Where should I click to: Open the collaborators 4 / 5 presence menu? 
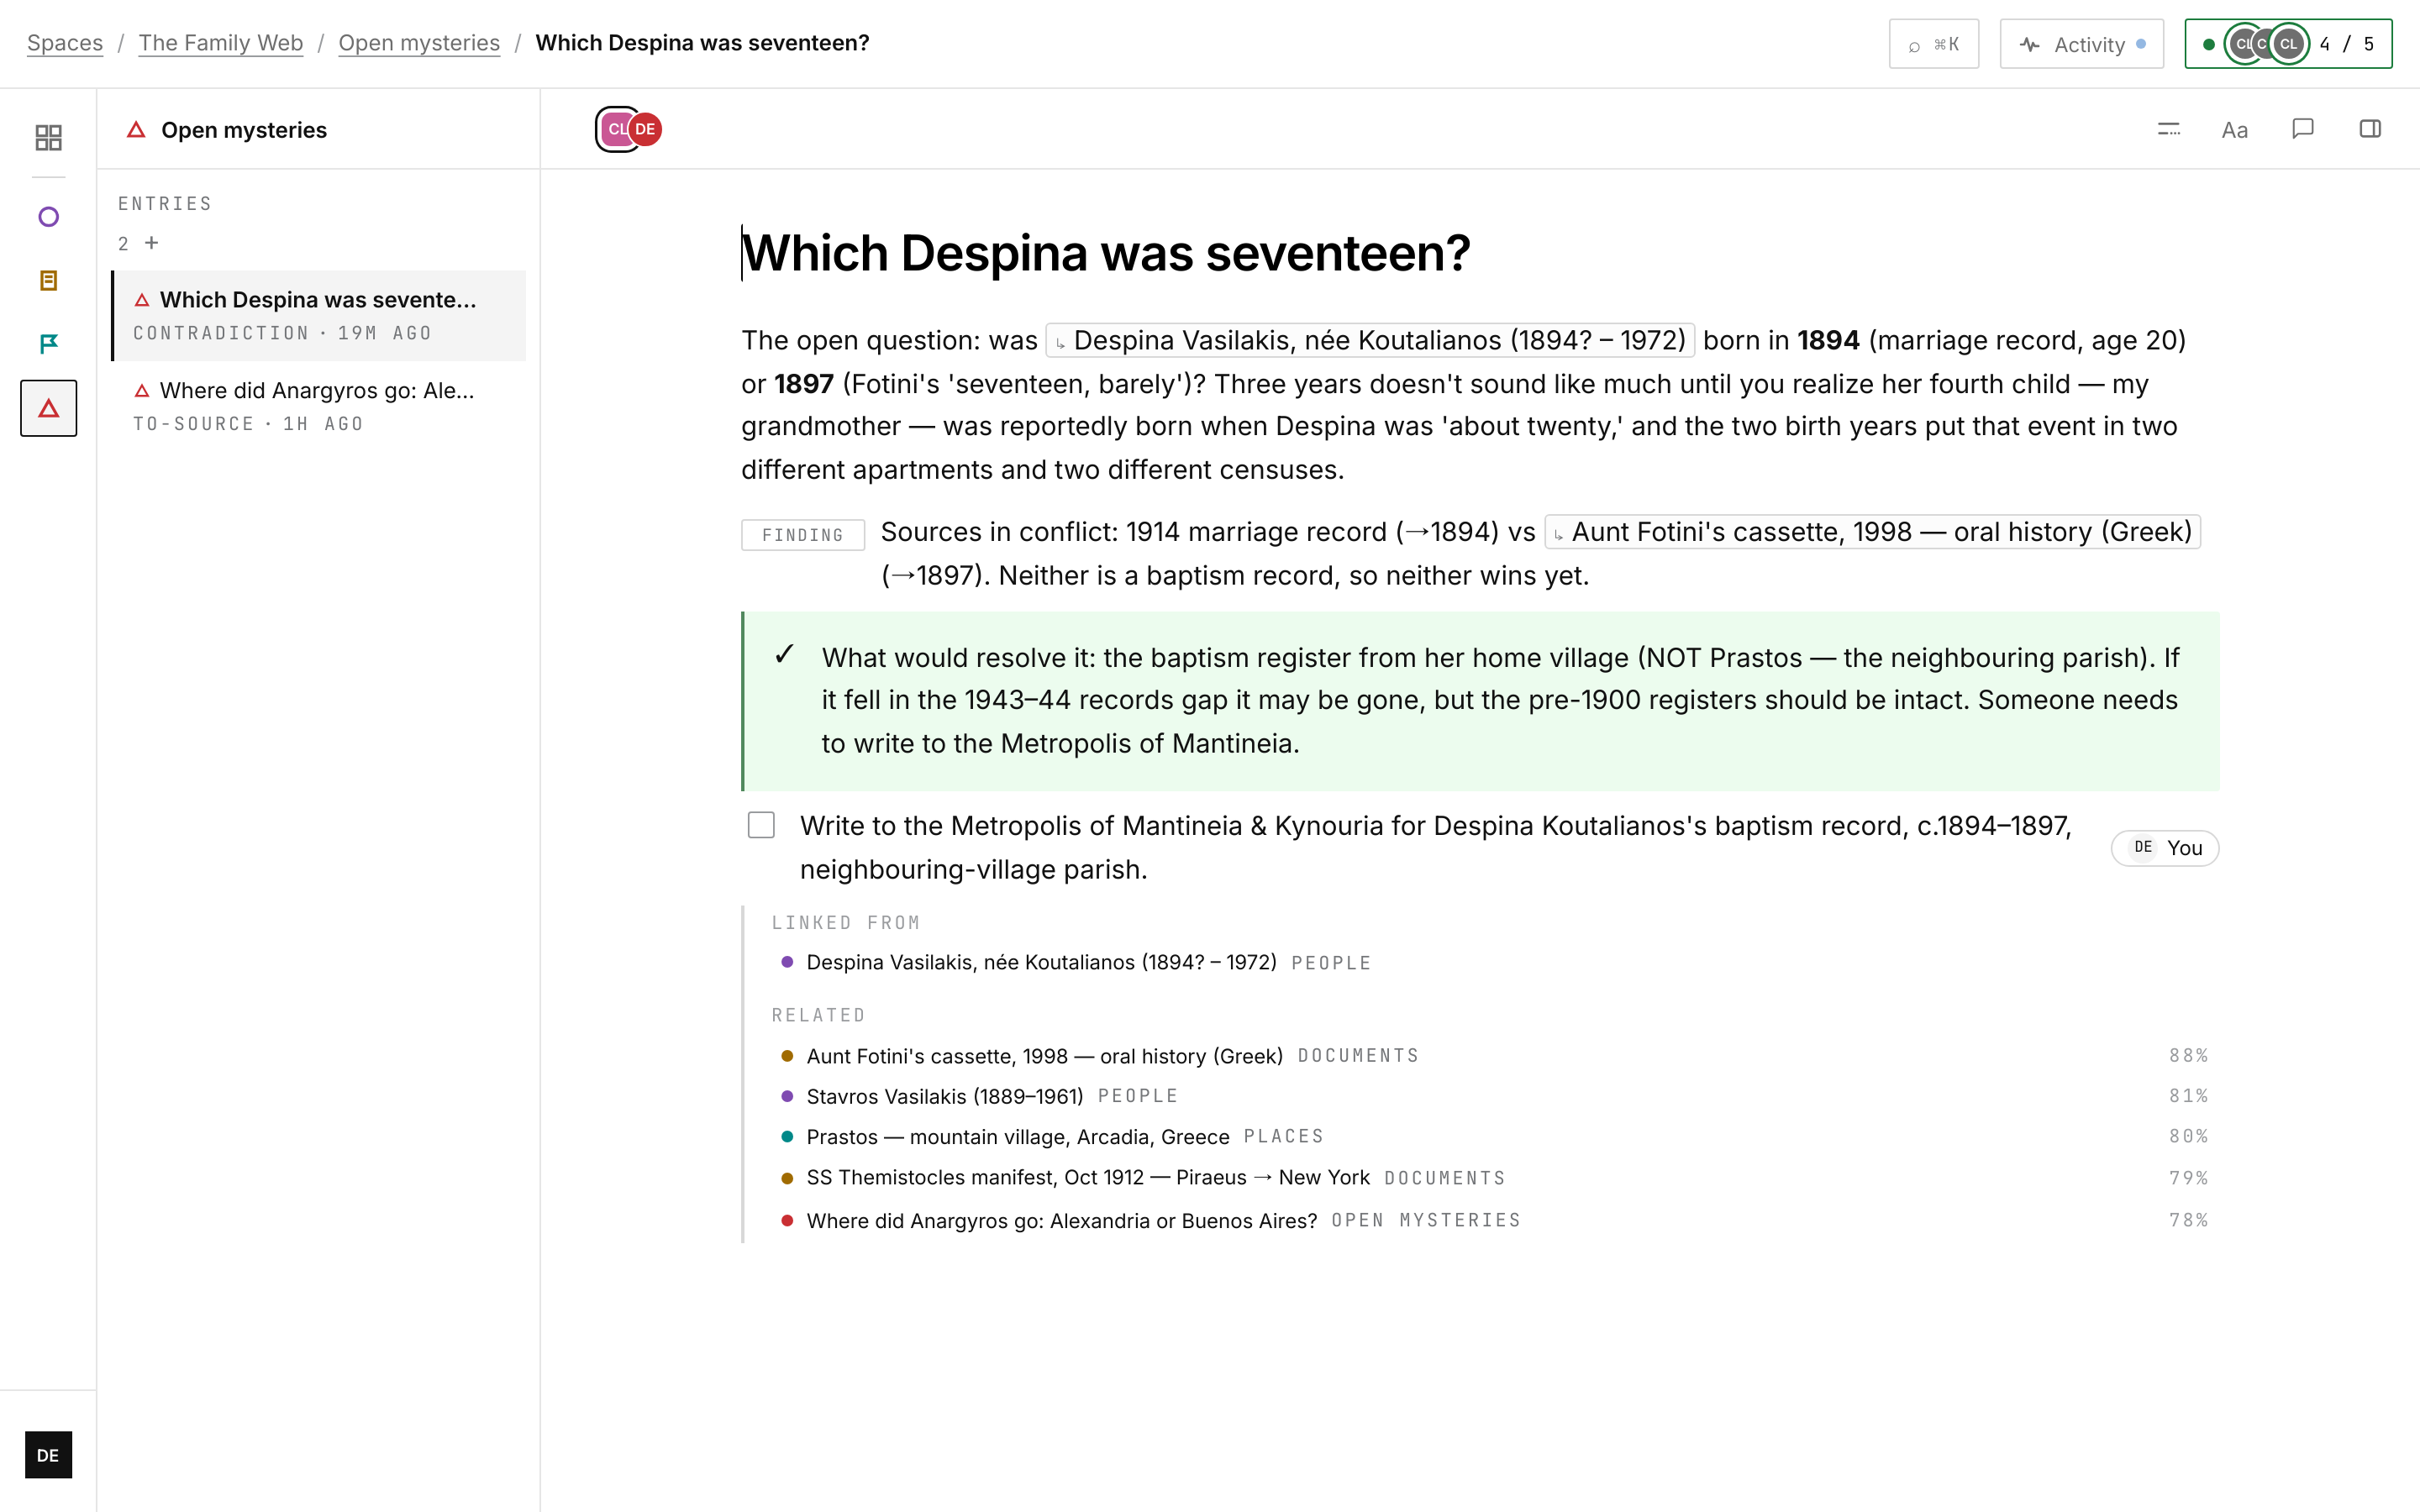click(2288, 44)
